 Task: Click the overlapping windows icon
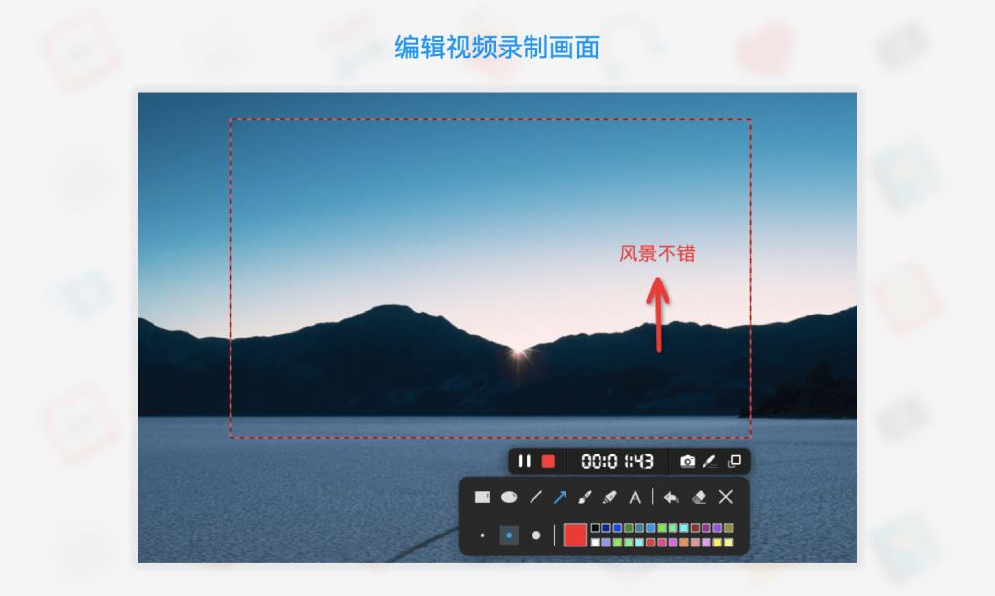(x=735, y=461)
